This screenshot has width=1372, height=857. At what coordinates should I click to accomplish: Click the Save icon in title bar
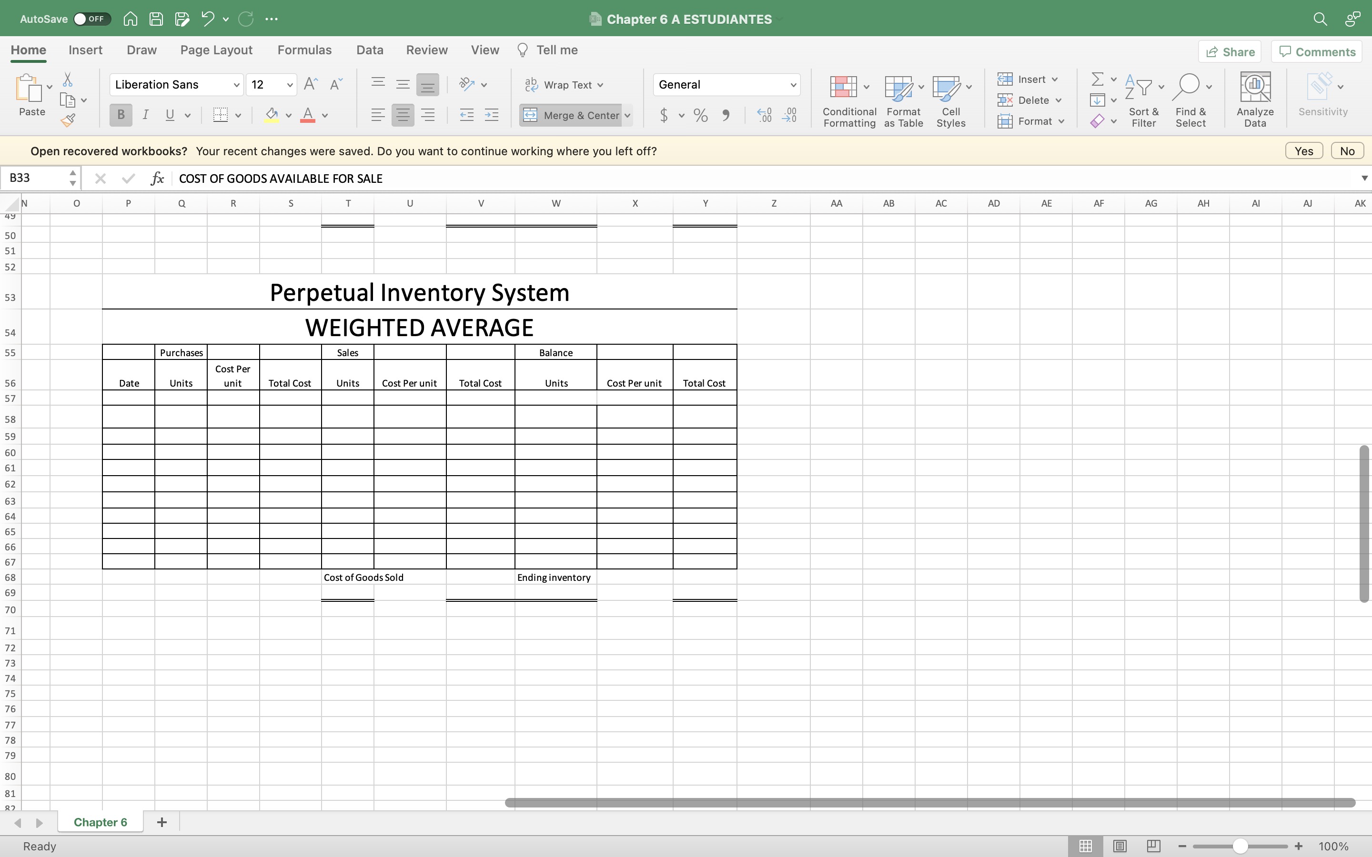pos(156,19)
